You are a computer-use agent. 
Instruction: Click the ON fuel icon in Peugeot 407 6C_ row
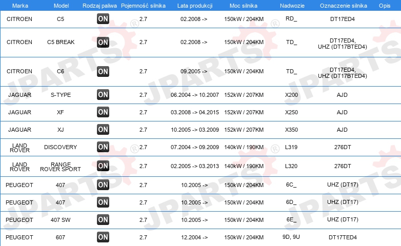103,185
